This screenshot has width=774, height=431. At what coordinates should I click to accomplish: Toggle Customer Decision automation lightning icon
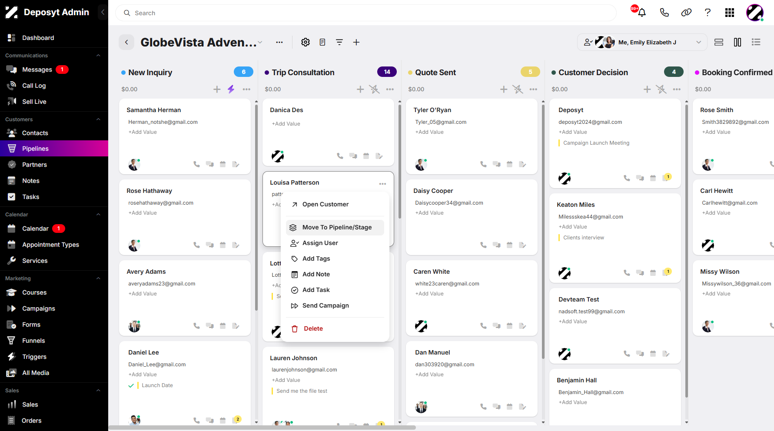[661, 89]
